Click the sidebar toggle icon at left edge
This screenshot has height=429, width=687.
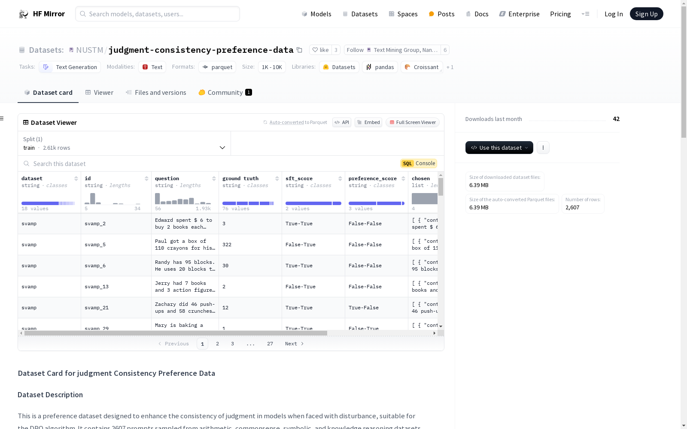point(2,118)
